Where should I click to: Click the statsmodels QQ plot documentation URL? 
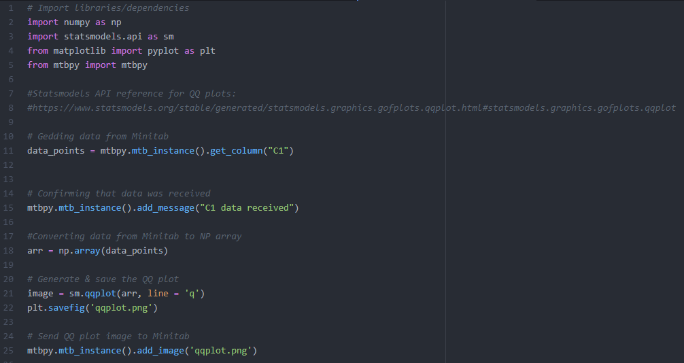(352, 108)
